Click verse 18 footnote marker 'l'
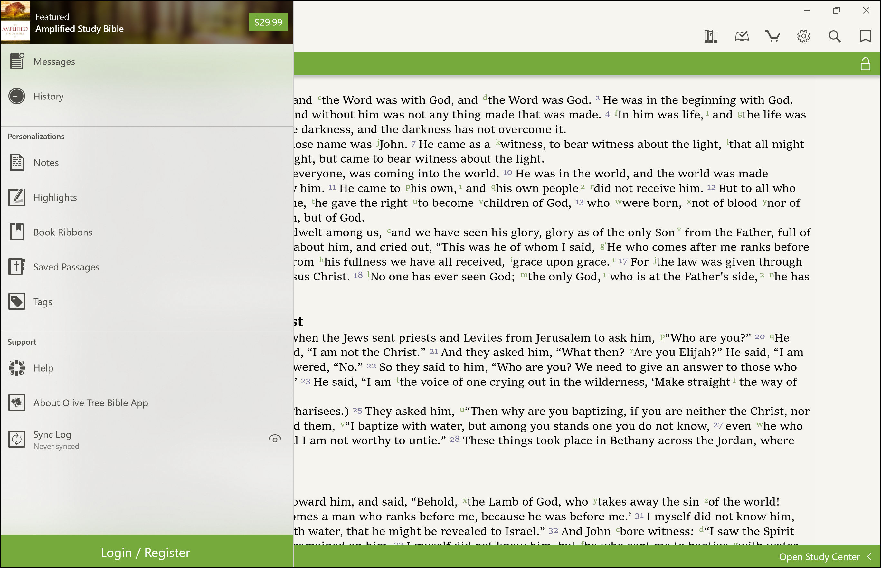The width and height of the screenshot is (881, 568). (x=368, y=274)
